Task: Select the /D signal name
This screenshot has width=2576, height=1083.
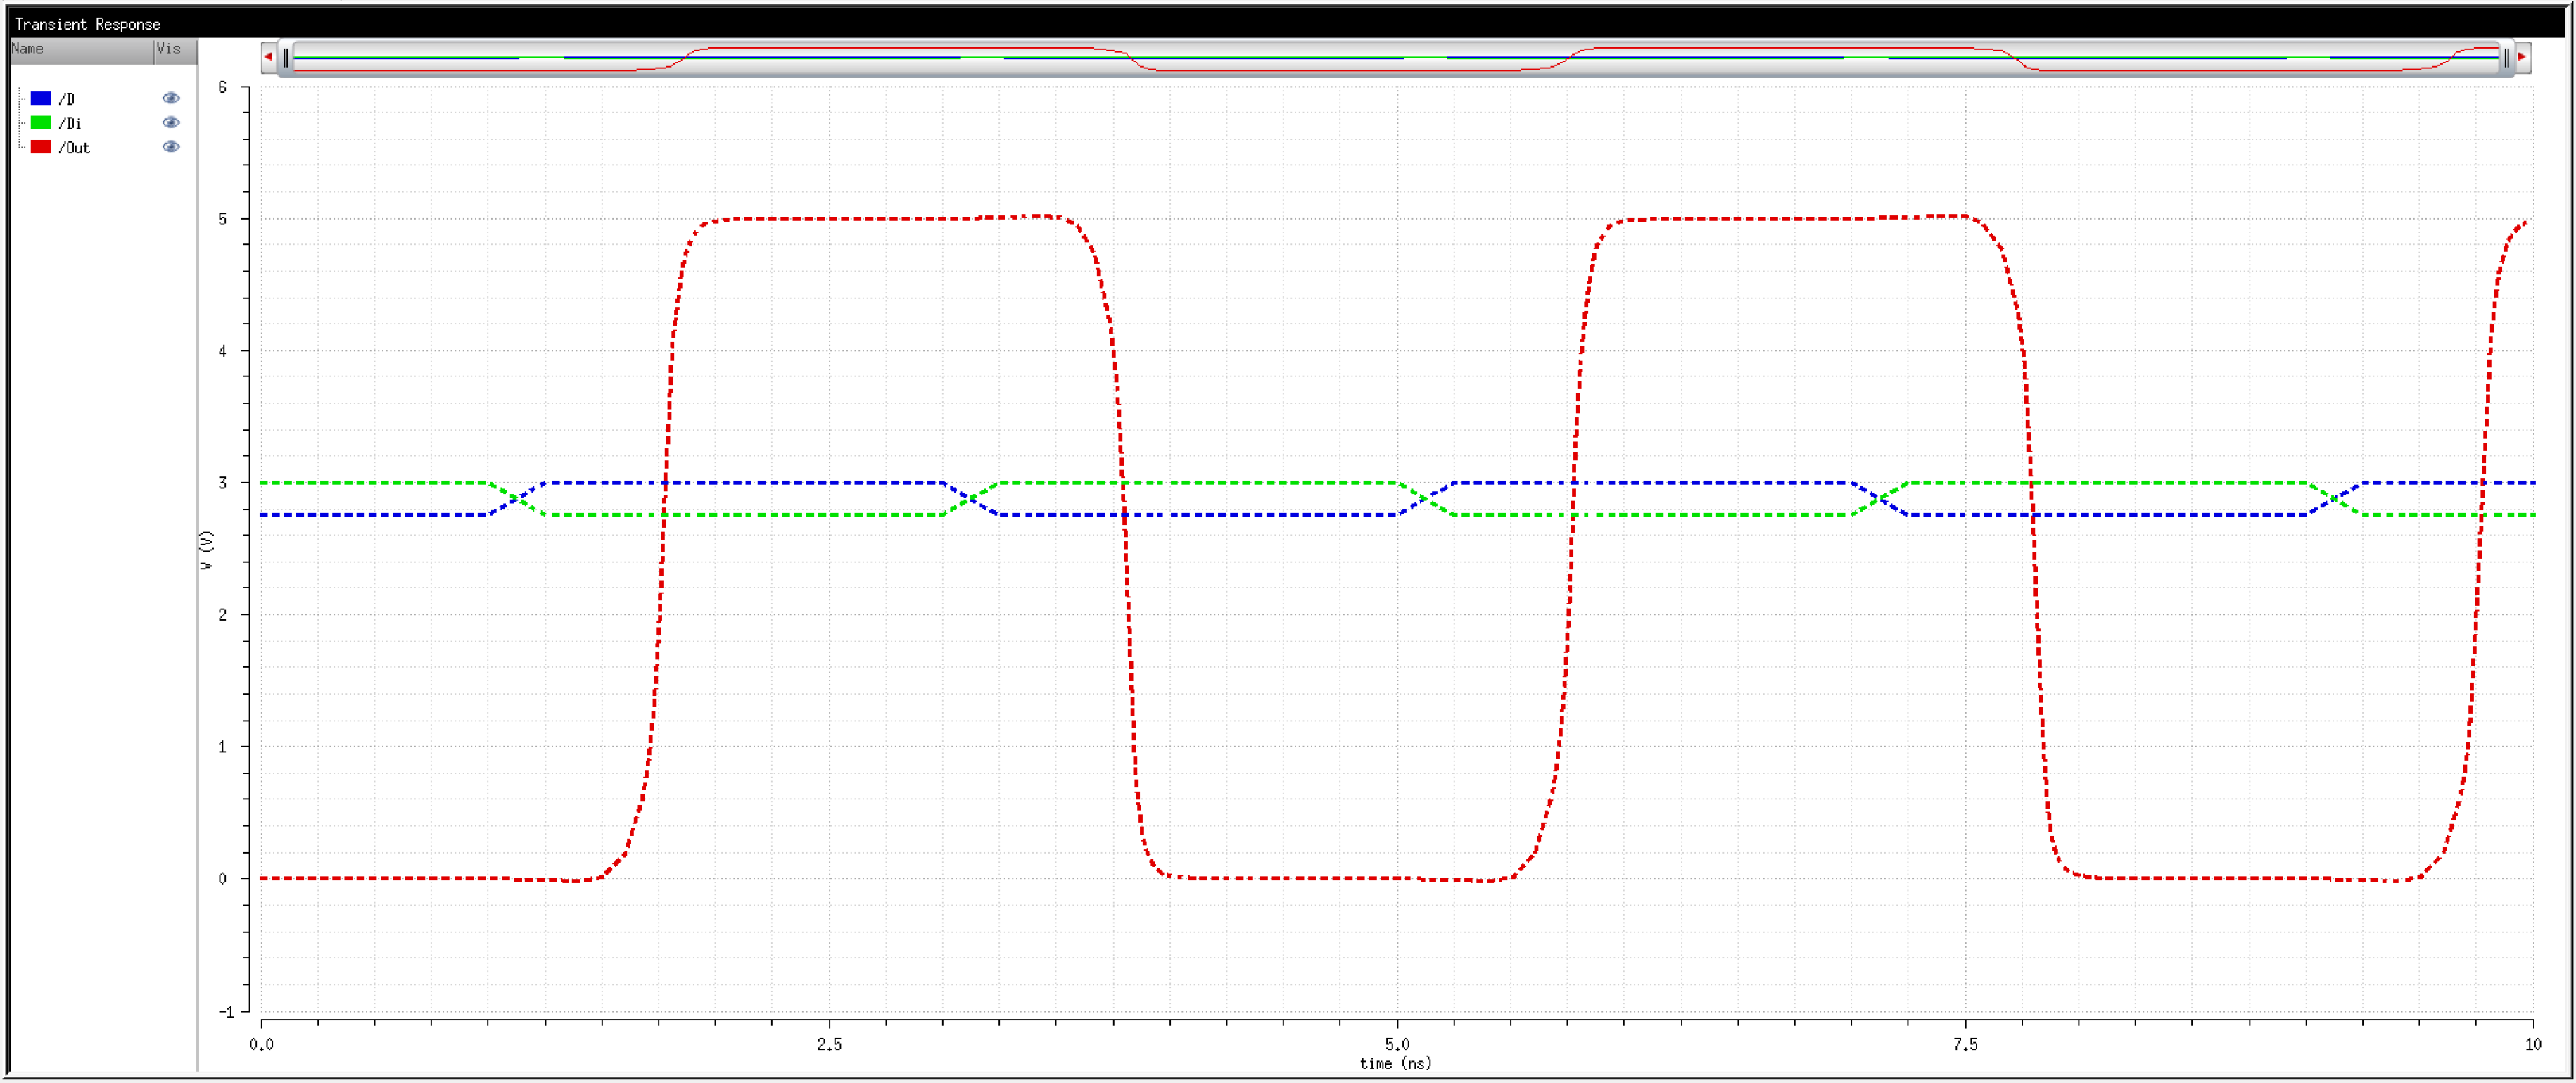Action: [x=67, y=99]
